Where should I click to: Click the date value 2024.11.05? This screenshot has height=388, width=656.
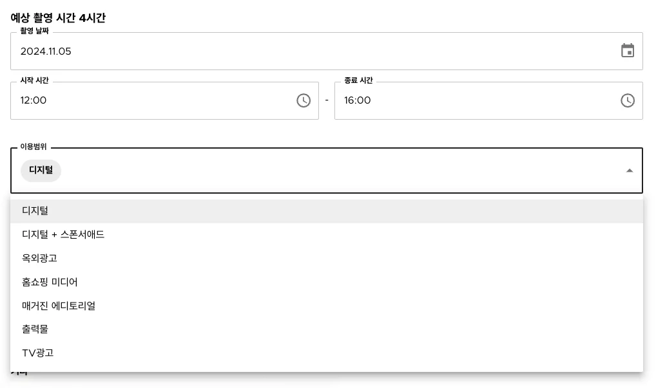[46, 51]
